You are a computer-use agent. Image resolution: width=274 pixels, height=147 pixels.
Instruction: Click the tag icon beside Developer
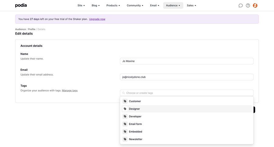click(x=125, y=116)
